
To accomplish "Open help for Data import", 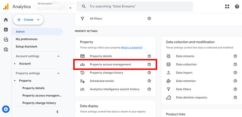I will pyautogui.click(x=235, y=73).
